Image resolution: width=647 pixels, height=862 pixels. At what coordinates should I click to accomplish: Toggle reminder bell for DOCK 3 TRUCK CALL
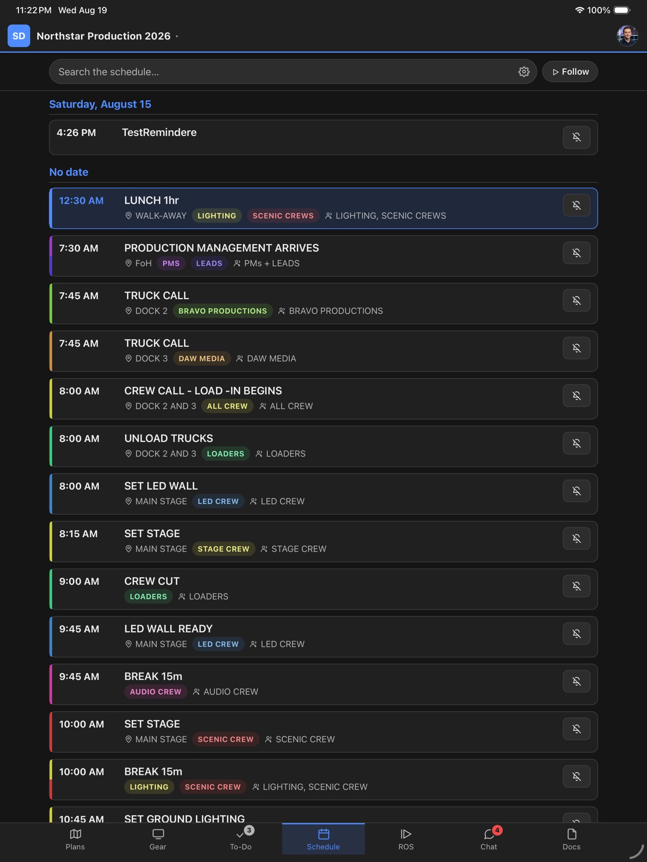(x=576, y=348)
